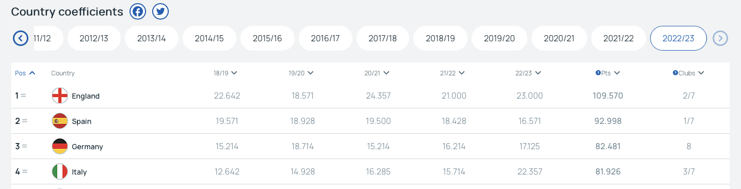Sort by 18/19 season column
Viewport: 741px width, 189px height.
pyautogui.click(x=225, y=73)
